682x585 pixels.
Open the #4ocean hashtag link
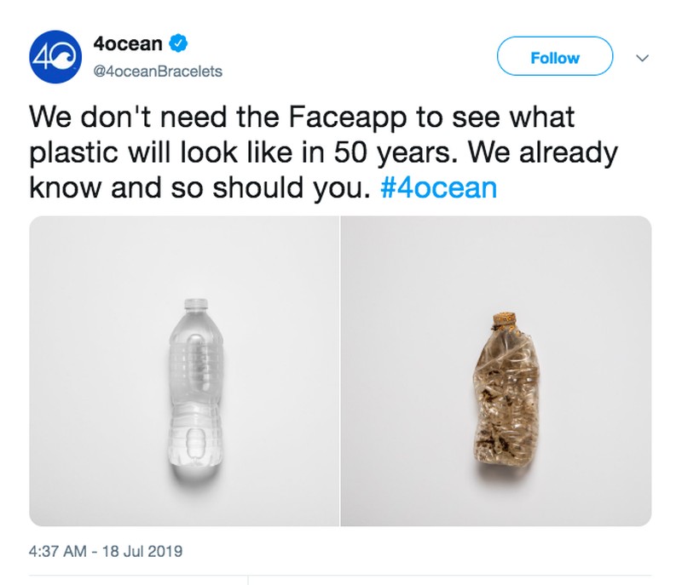(436, 187)
